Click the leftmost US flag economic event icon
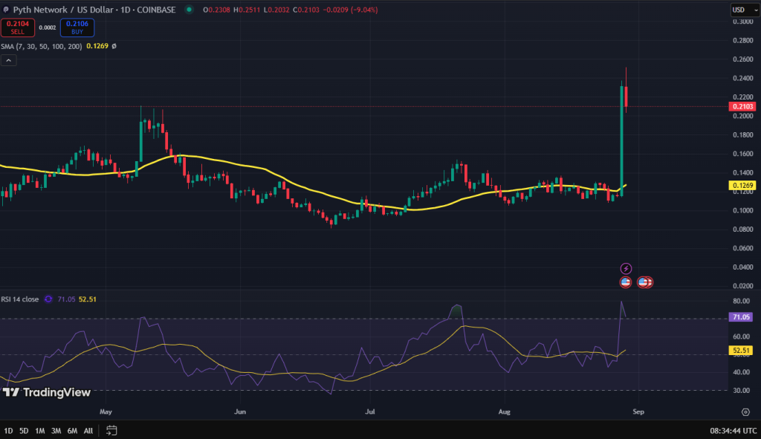The height and width of the screenshot is (439, 761). pos(626,282)
